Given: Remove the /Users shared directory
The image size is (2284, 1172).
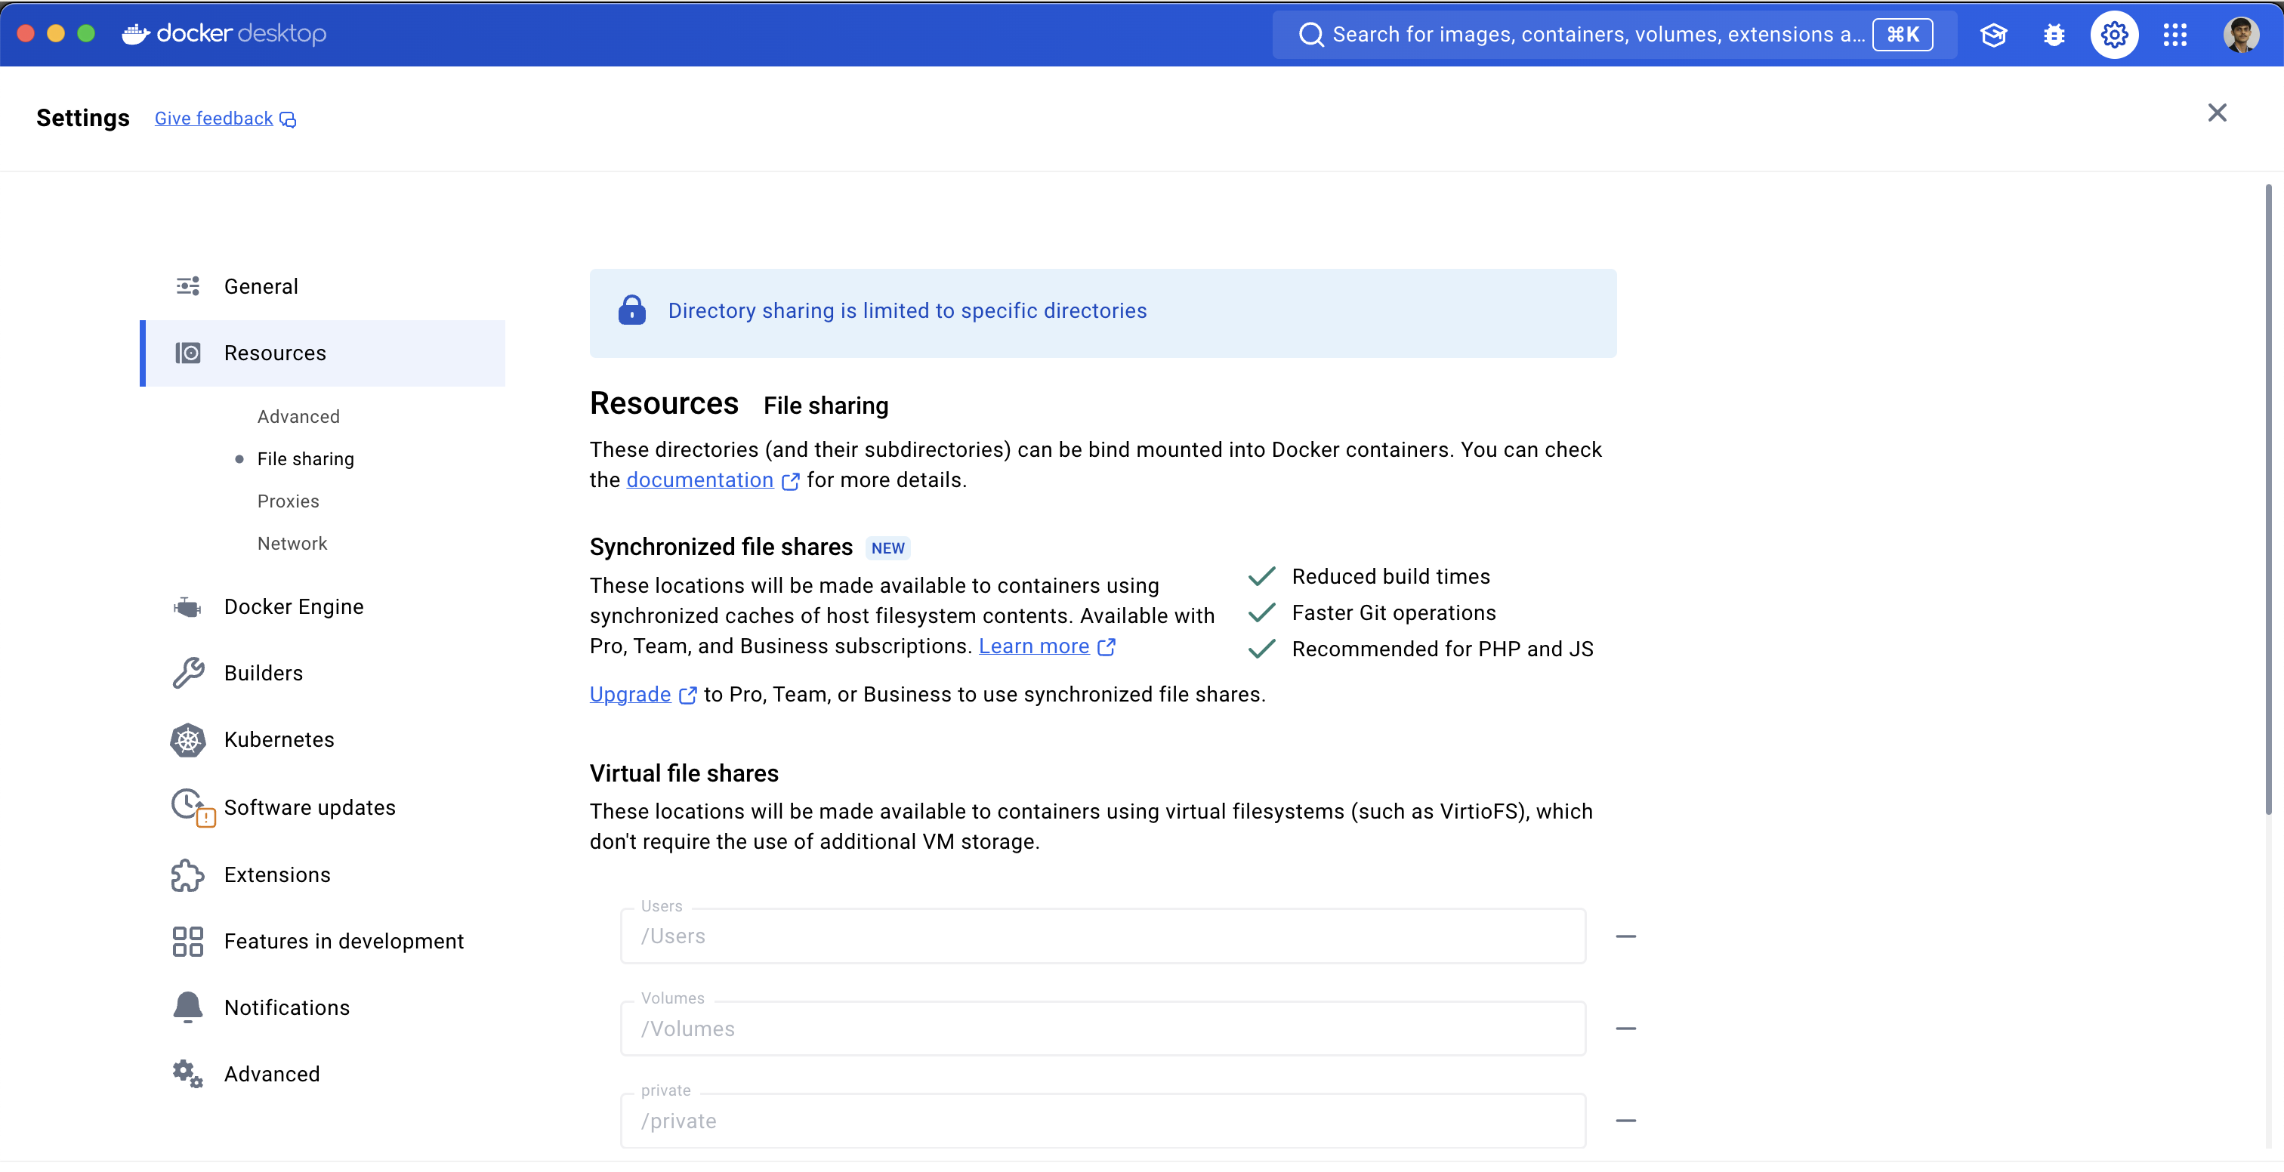Looking at the screenshot, I should tap(1625, 936).
